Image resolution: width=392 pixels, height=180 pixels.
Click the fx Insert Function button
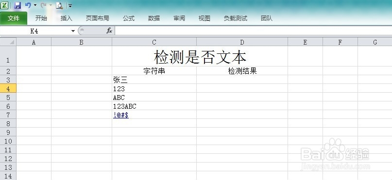109,31
